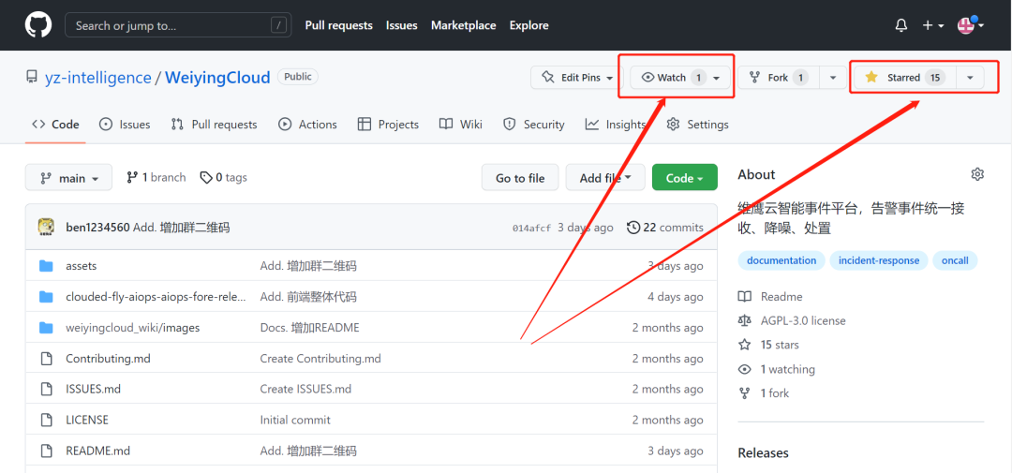View the 22 commits history
1012x473 pixels.
pyautogui.click(x=664, y=228)
